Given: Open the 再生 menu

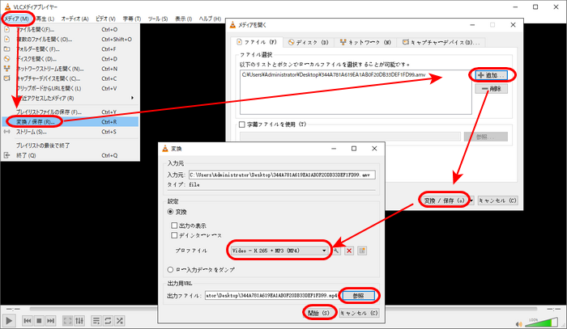Looking at the screenshot, I should coord(45,19).
